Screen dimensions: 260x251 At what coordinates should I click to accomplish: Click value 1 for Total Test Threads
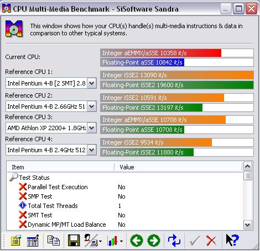coord(119,206)
